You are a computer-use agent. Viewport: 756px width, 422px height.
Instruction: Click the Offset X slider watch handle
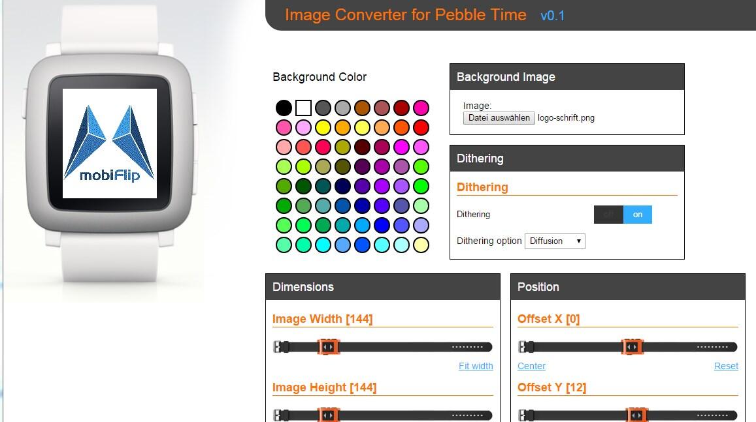[632, 346]
